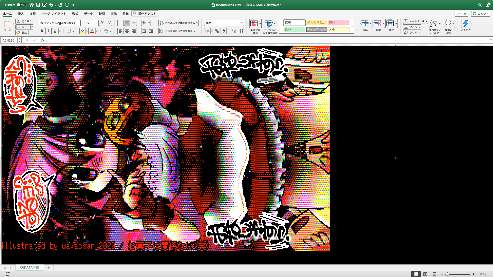This screenshot has width=493, height=277.
Task: Click the percent style button
Action: pyautogui.click(x=217, y=31)
